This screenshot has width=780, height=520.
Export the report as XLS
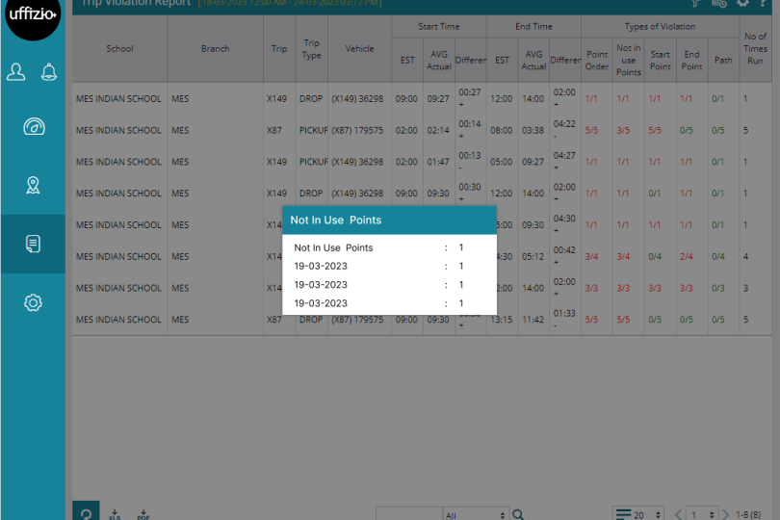tap(116, 514)
